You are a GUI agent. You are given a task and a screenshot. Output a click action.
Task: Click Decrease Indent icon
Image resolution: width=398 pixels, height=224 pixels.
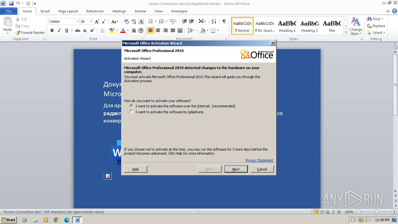click(184, 21)
